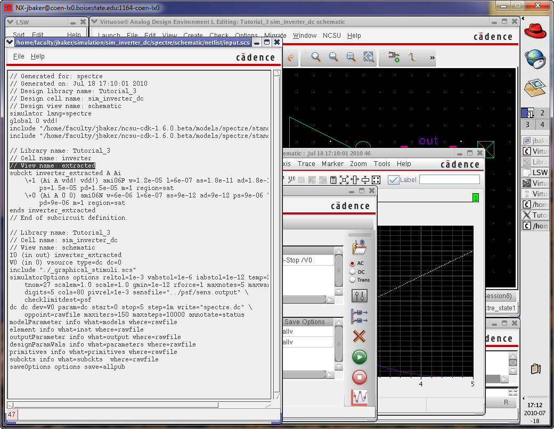Select the AC analysis radio button

(353, 263)
